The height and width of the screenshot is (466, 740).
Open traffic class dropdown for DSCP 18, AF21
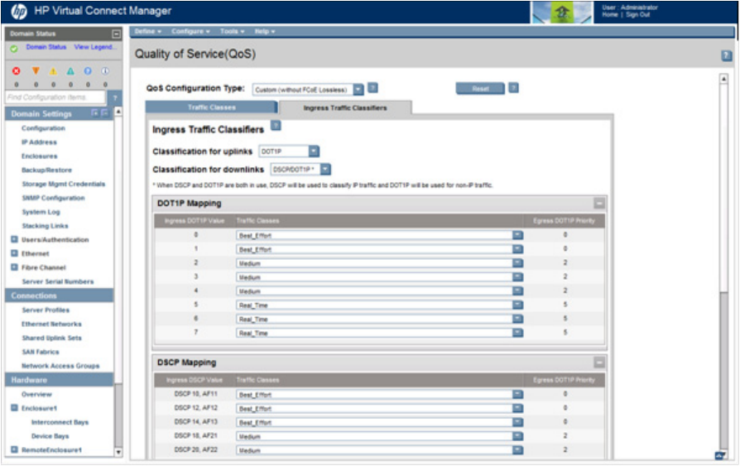click(517, 436)
